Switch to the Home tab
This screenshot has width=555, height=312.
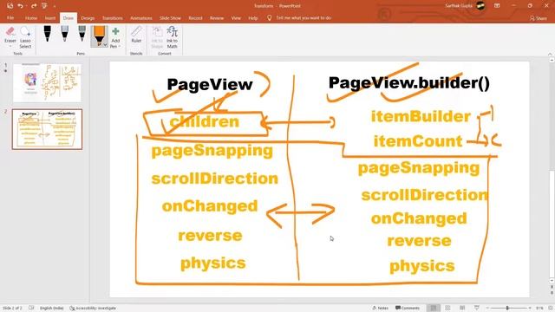point(31,17)
